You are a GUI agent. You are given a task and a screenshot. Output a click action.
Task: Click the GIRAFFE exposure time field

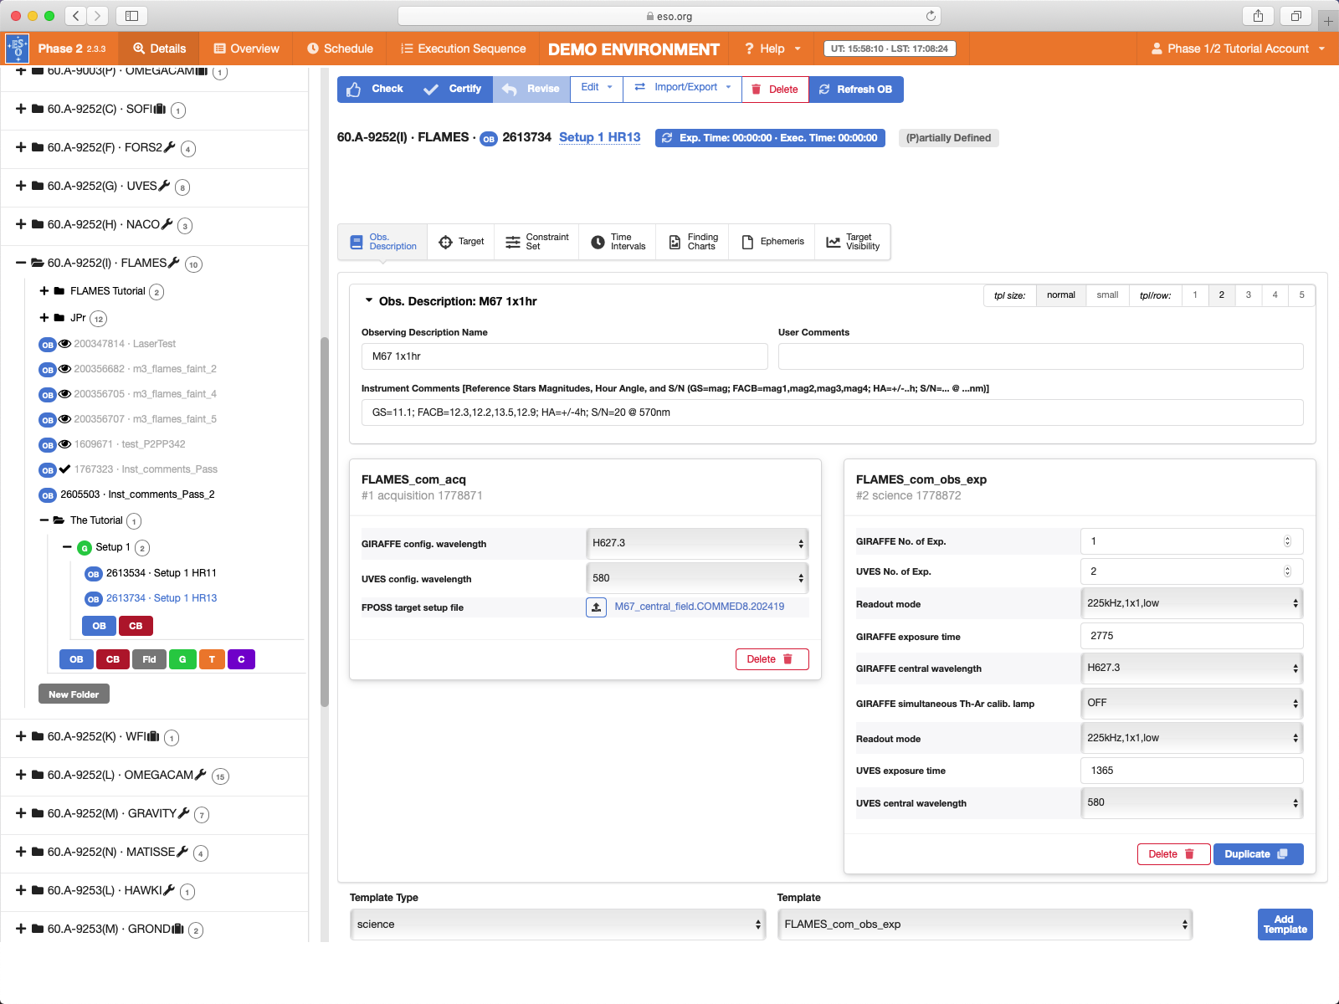(1191, 636)
